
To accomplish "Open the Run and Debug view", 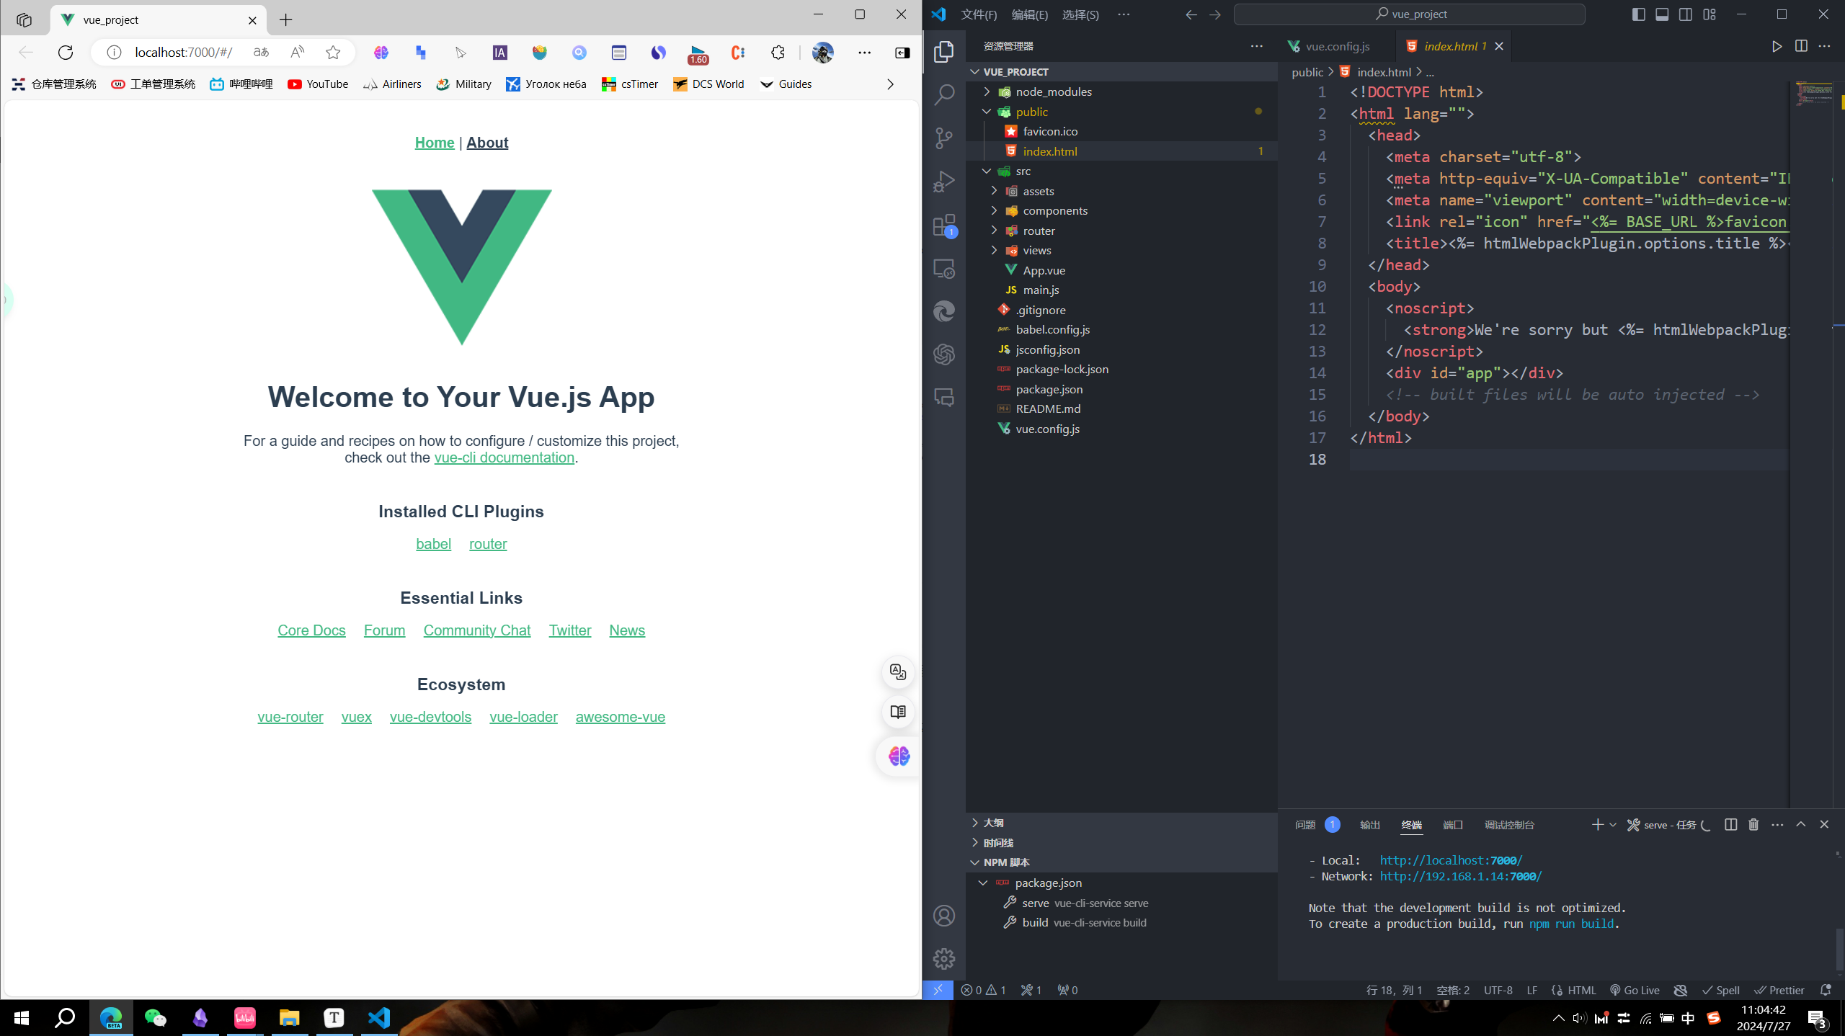I will pos(944,182).
